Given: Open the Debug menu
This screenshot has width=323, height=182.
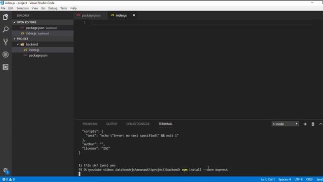Looking at the screenshot, I should pos(52,8).
